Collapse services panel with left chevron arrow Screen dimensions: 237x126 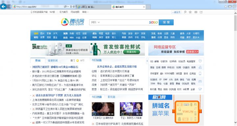point(147,61)
